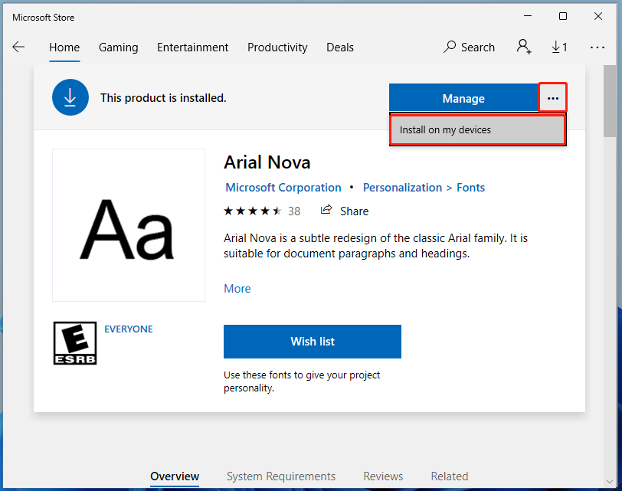
Task: Click the scrollbar down arrow
Action: 610,482
